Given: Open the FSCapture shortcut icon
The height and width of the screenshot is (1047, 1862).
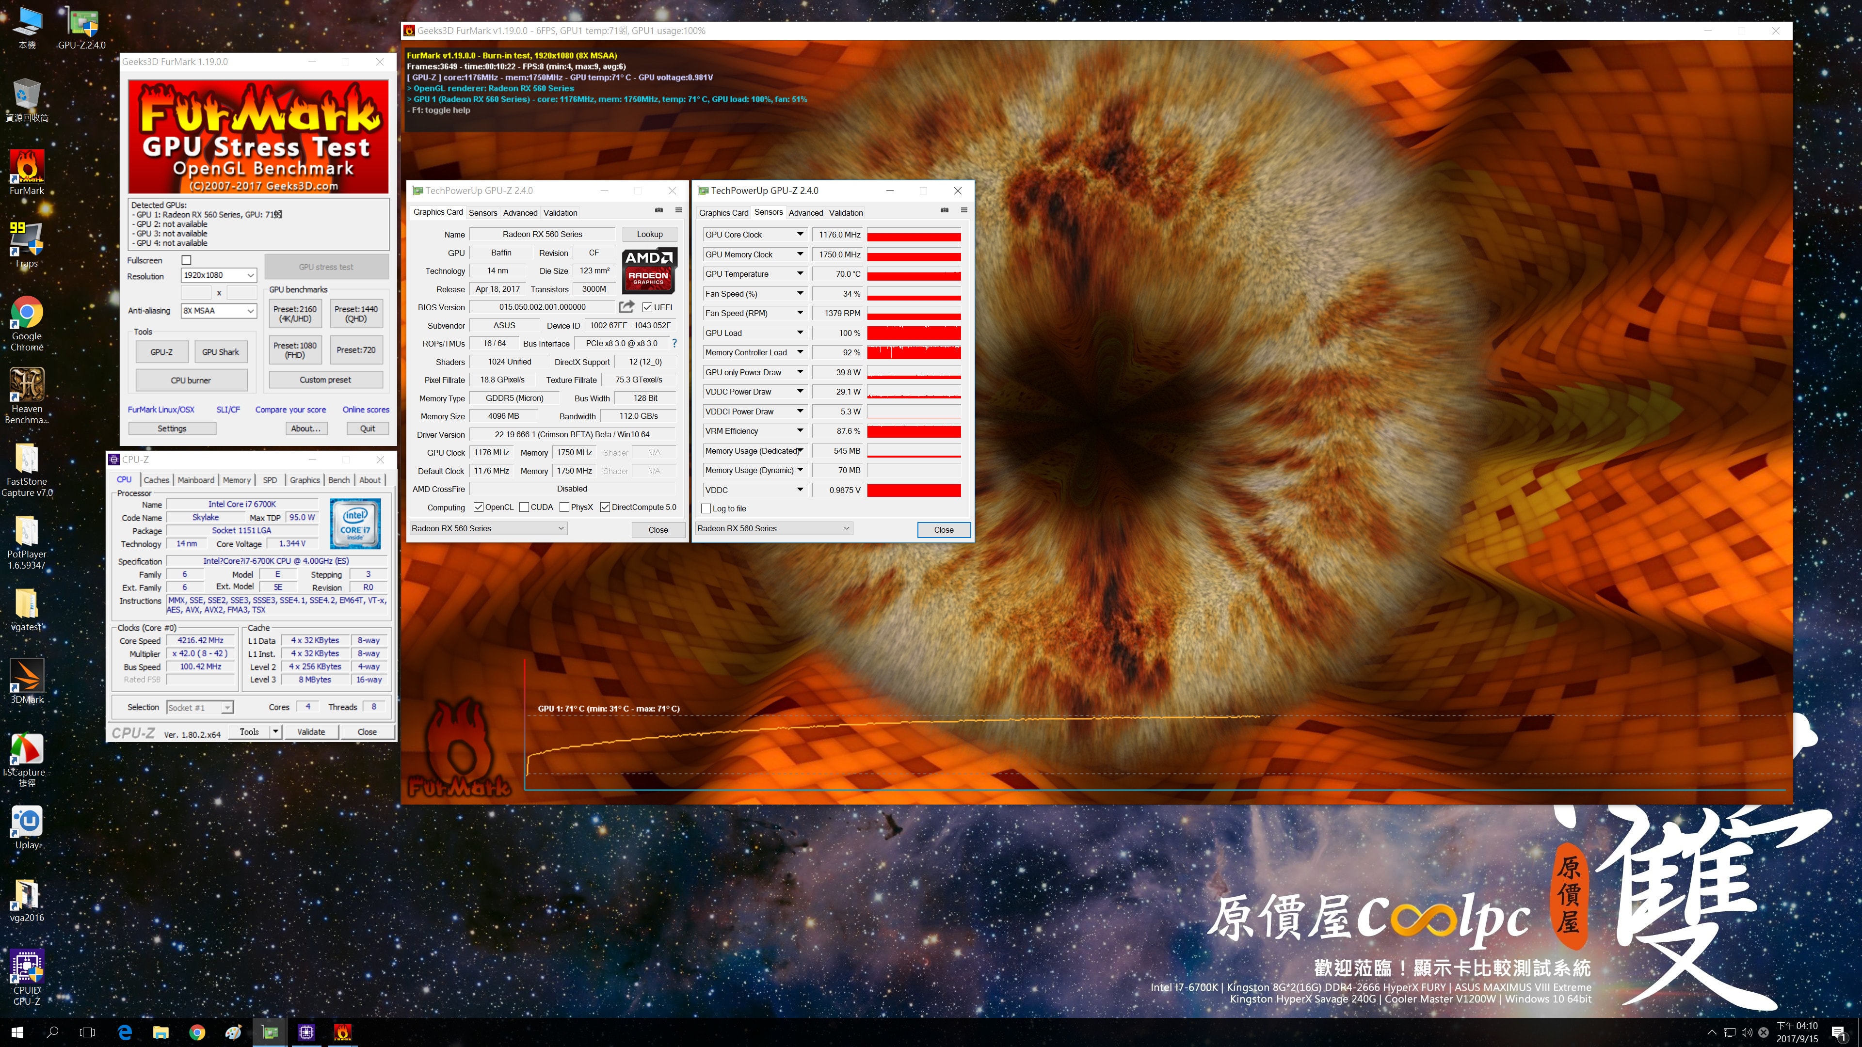Looking at the screenshot, I should coord(27,760).
